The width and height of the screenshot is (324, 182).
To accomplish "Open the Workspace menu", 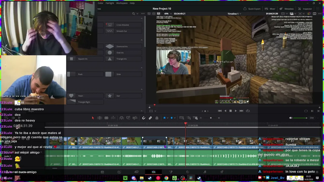I will 122,3.
